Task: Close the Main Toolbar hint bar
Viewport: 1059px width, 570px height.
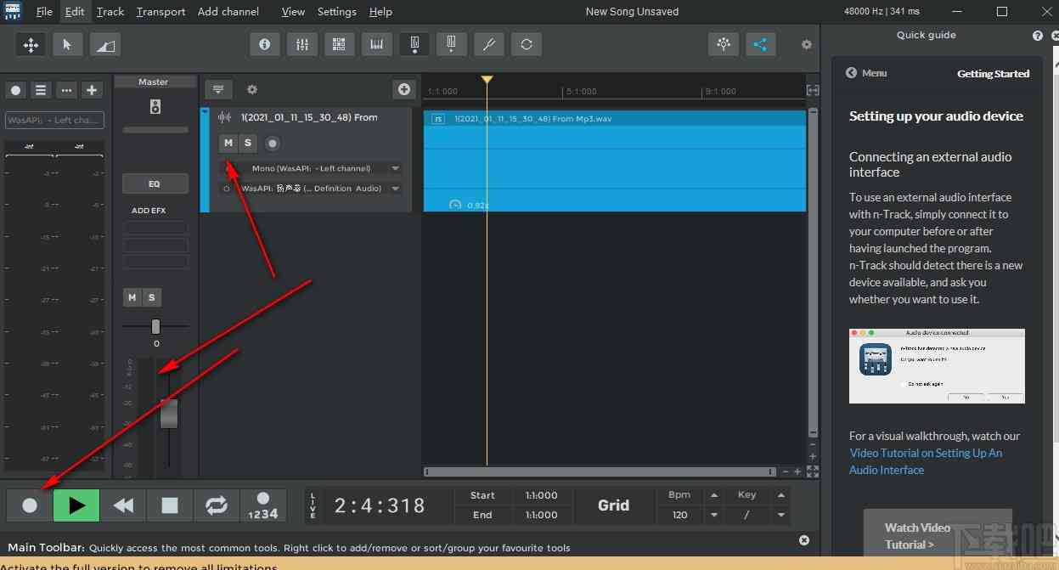Action: tap(804, 540)
